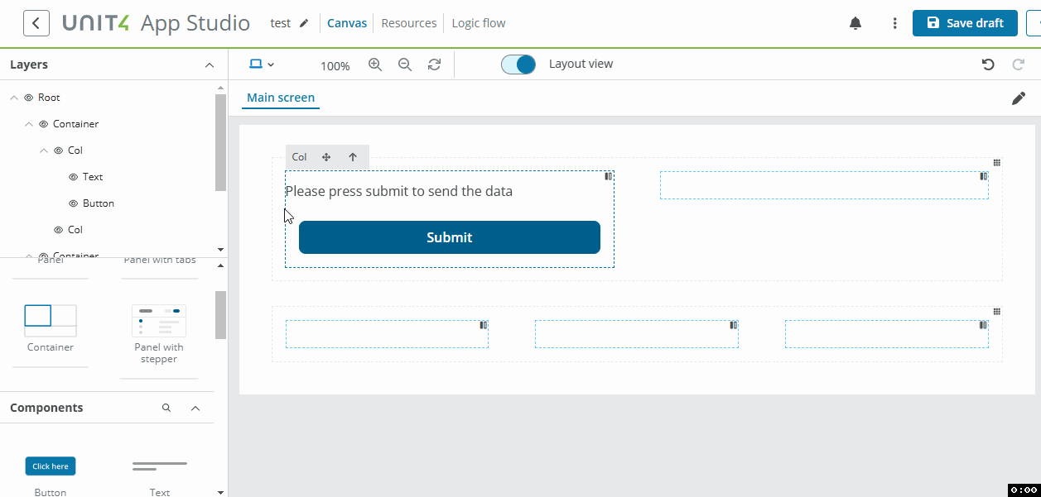
Task: Click the Save draft button
Action: tap(965, 22)
